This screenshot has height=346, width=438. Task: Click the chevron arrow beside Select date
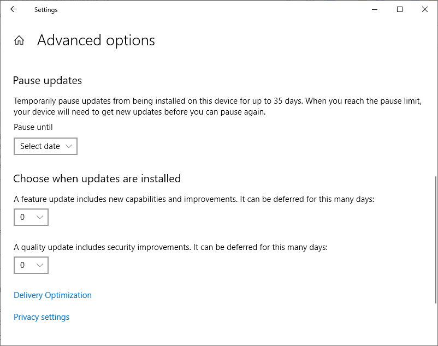click(x=69, y=146)
